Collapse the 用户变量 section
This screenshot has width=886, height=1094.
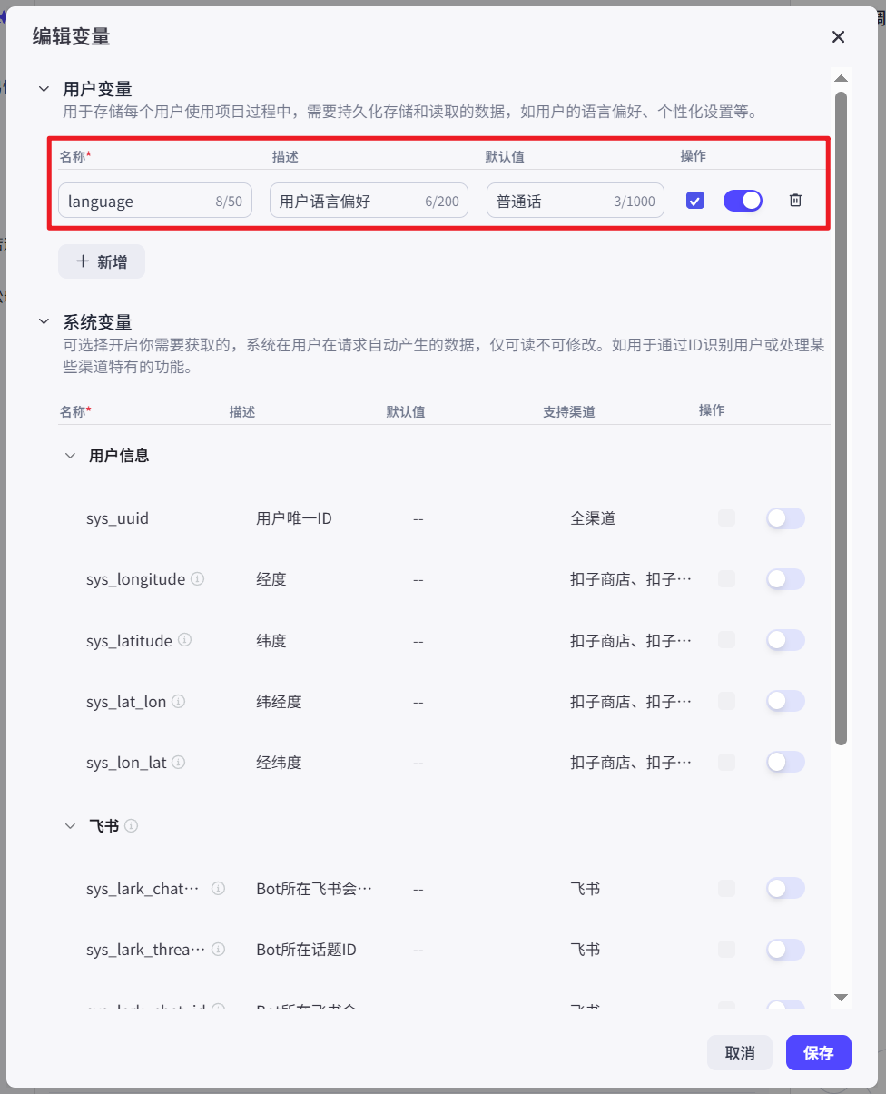click(44, 88)
